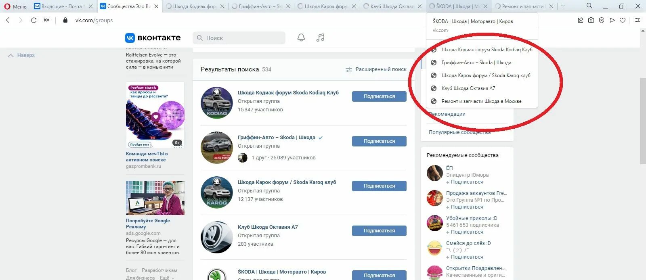Click the send to My Flow icon
The image size is (646, 280).
click(612, 20)
